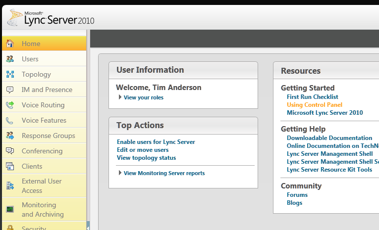
Task: Click the Community heading
Action: 301,186
